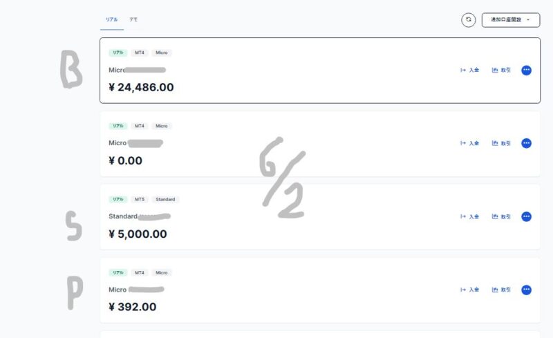This screenshot has height=338, width=553.
Task: Open more options for ¥24,486.00 account
Action: (526, 71)
